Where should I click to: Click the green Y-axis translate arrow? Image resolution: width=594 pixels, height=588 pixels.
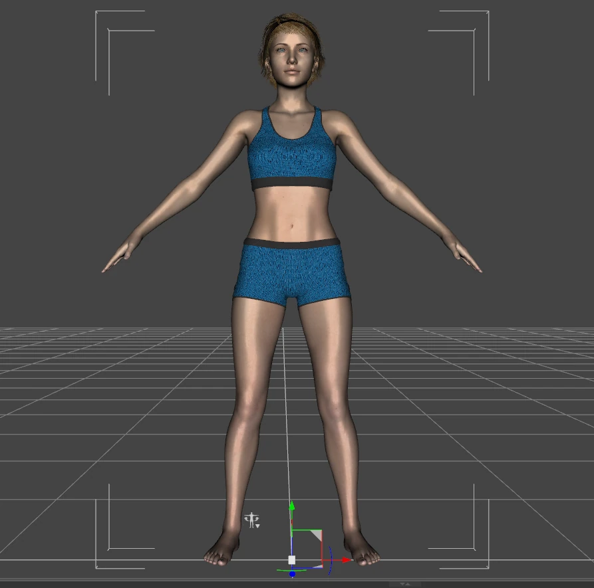[x=292, y=506]
